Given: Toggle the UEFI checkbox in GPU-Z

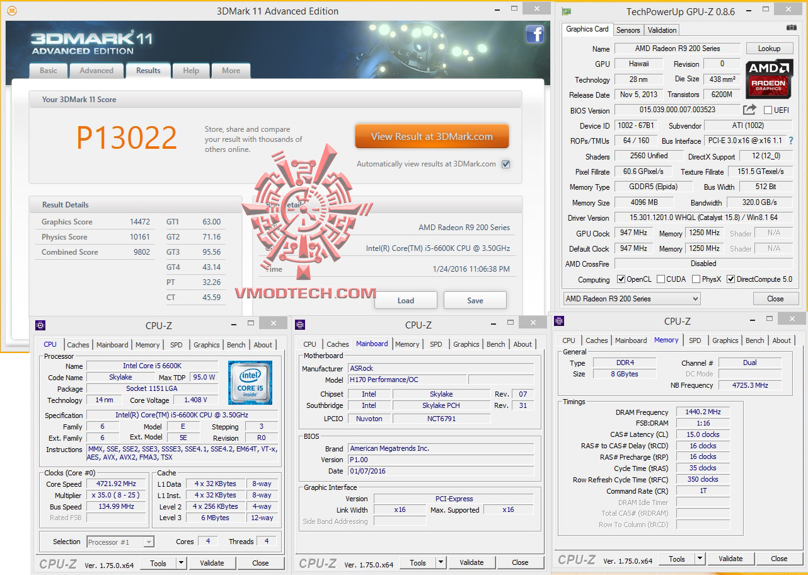Looking at the screenshot, I should click(768, 110).
